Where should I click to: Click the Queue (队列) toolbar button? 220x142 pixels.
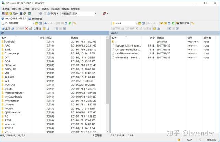click(x=52, y=14)
